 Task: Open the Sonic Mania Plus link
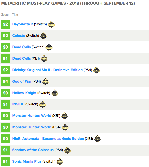(27, 161)
